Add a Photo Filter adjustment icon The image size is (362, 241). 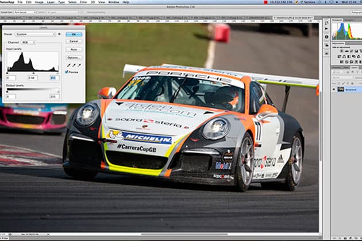[354, 56]
